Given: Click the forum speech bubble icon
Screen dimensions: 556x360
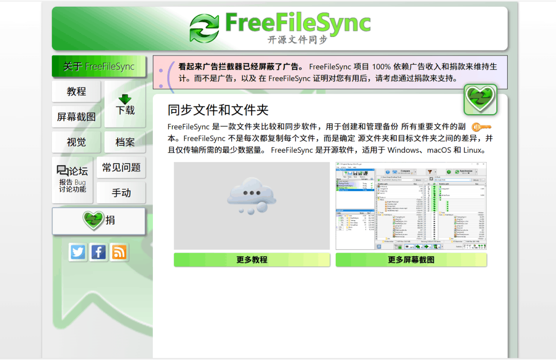Looking at the screenshot, I should point(63,171).
